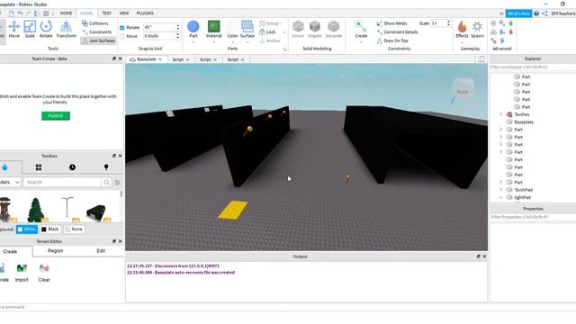Open the Toolbox Models category dropdown
This screenshot has height=324, width=576.
click(x=10, y=182)
